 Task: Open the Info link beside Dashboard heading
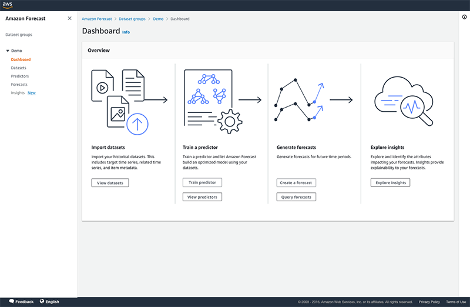pos(126,32)
